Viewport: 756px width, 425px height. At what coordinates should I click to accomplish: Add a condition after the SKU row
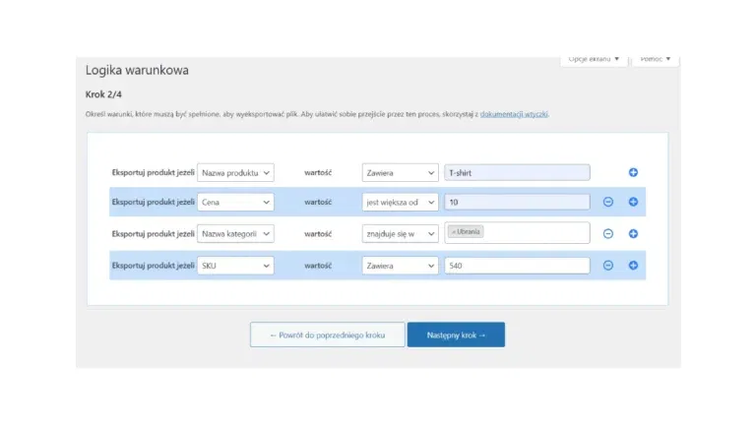633,266
